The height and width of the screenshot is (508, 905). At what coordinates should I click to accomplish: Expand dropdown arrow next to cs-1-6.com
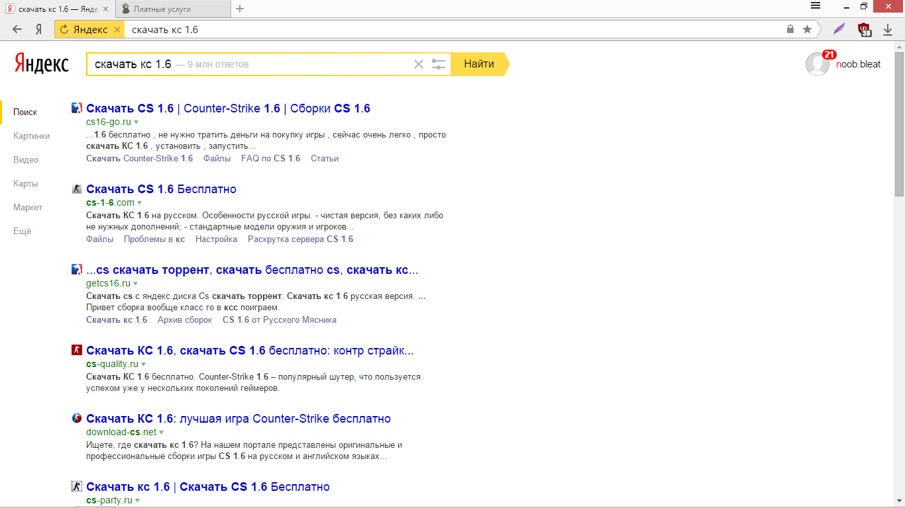(x=140, y=203)
